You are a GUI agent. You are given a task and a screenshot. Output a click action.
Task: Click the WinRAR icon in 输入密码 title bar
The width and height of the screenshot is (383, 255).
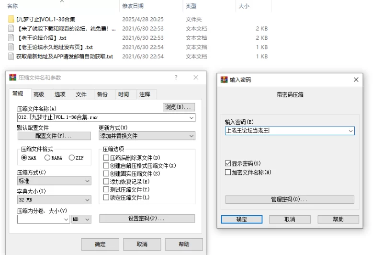(224, 80)
